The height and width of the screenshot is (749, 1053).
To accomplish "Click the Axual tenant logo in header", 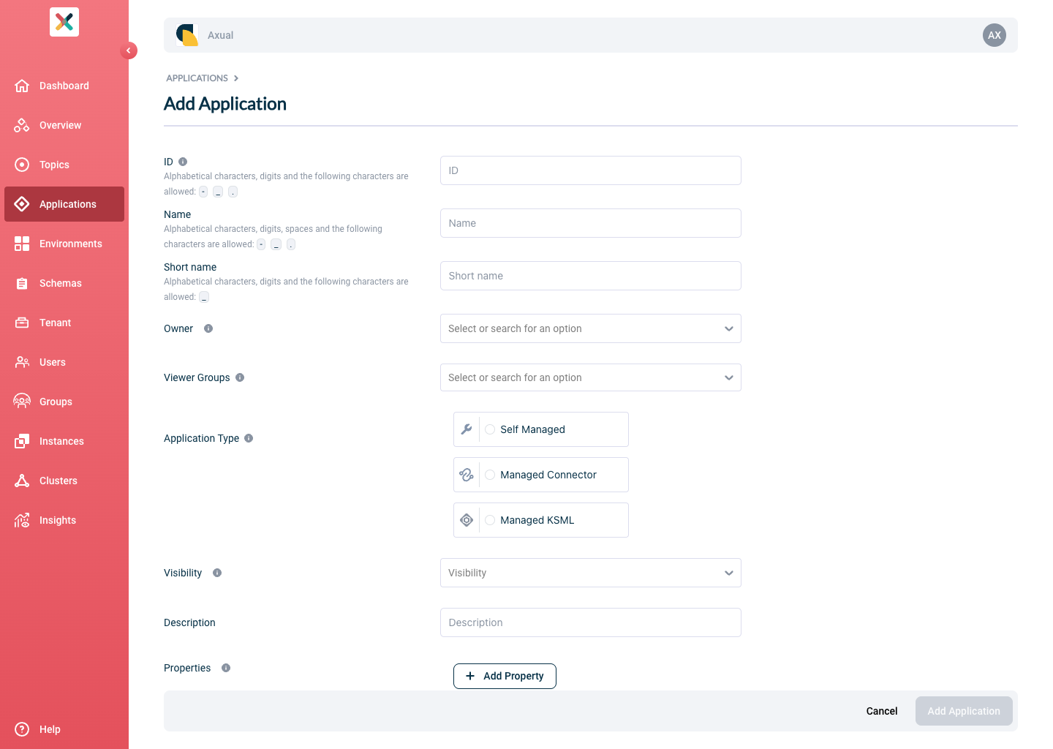I will (x=187, y=35).
